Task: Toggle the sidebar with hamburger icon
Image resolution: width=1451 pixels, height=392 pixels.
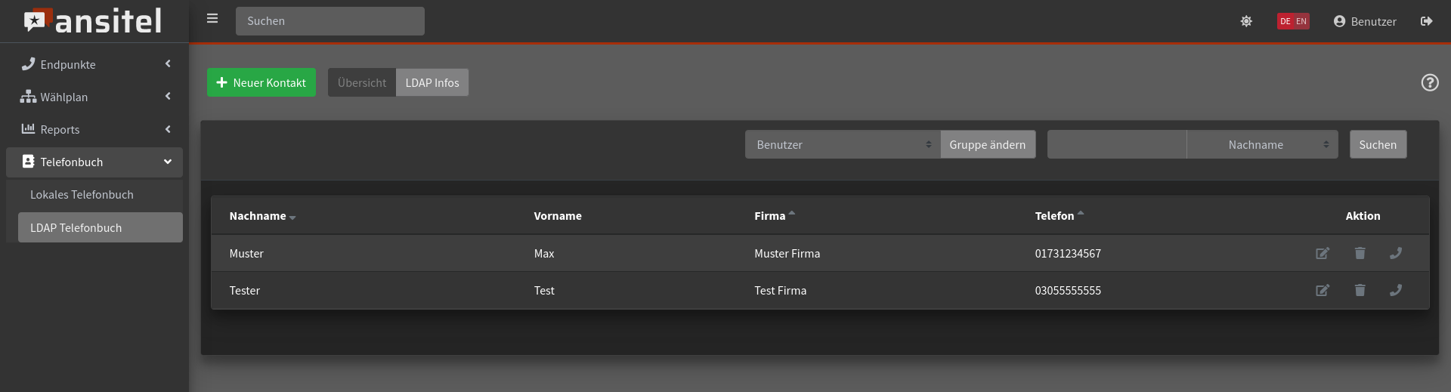Action: [x=212, y=19]
